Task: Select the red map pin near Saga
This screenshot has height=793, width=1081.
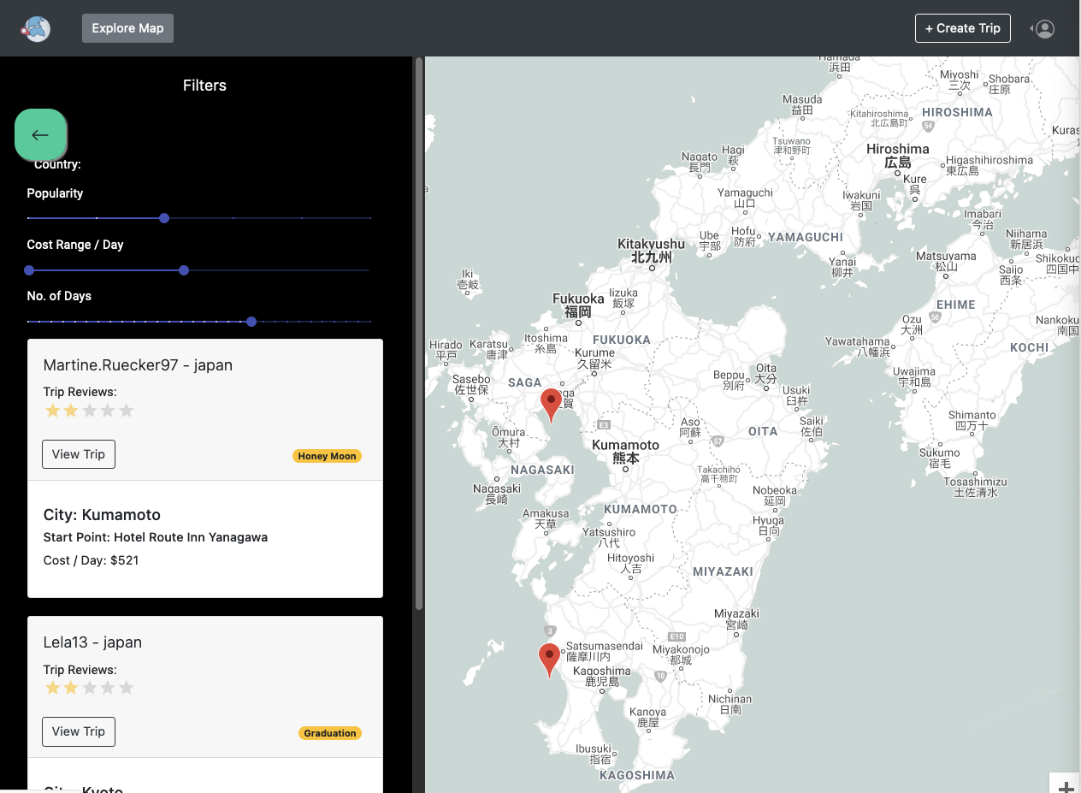Action: pyautogui.click(x=552, y=405)
